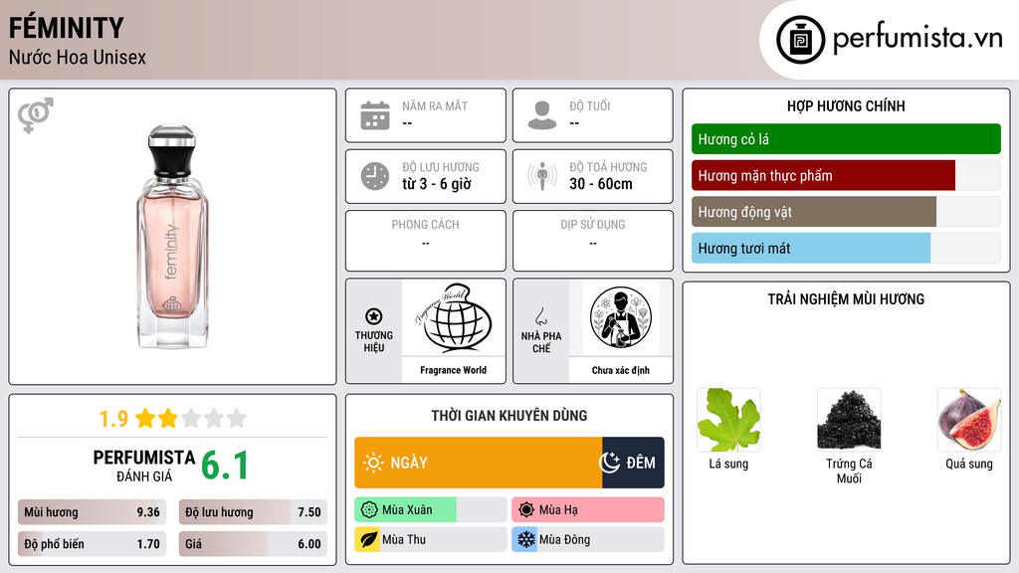Screen dimensions: 1019x573
Task: Click the pink Mùa Hạ season bar
Action: point(588,510)
